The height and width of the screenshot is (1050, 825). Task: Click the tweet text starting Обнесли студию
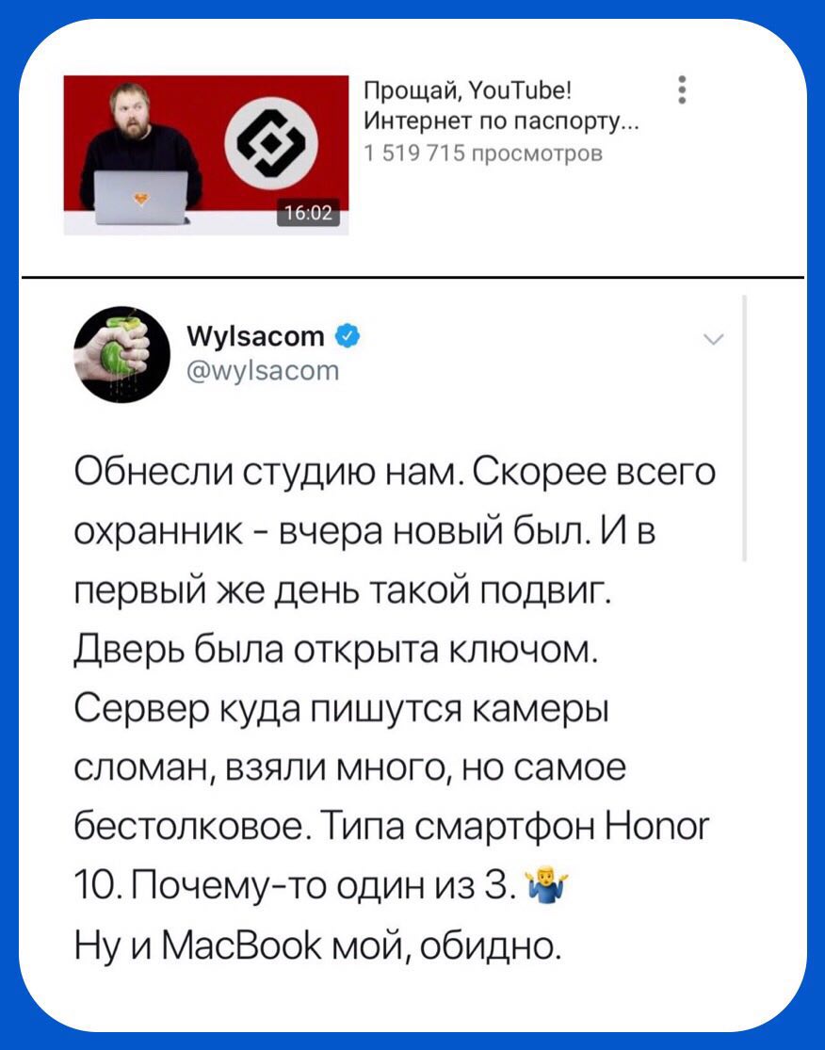click(x=395, y=708)
